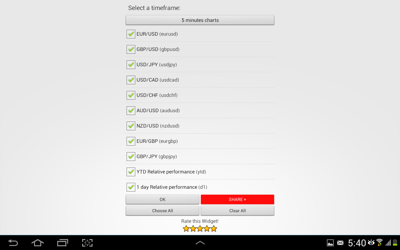
Task: Click the Choose All button
Action: pos(162,211)
